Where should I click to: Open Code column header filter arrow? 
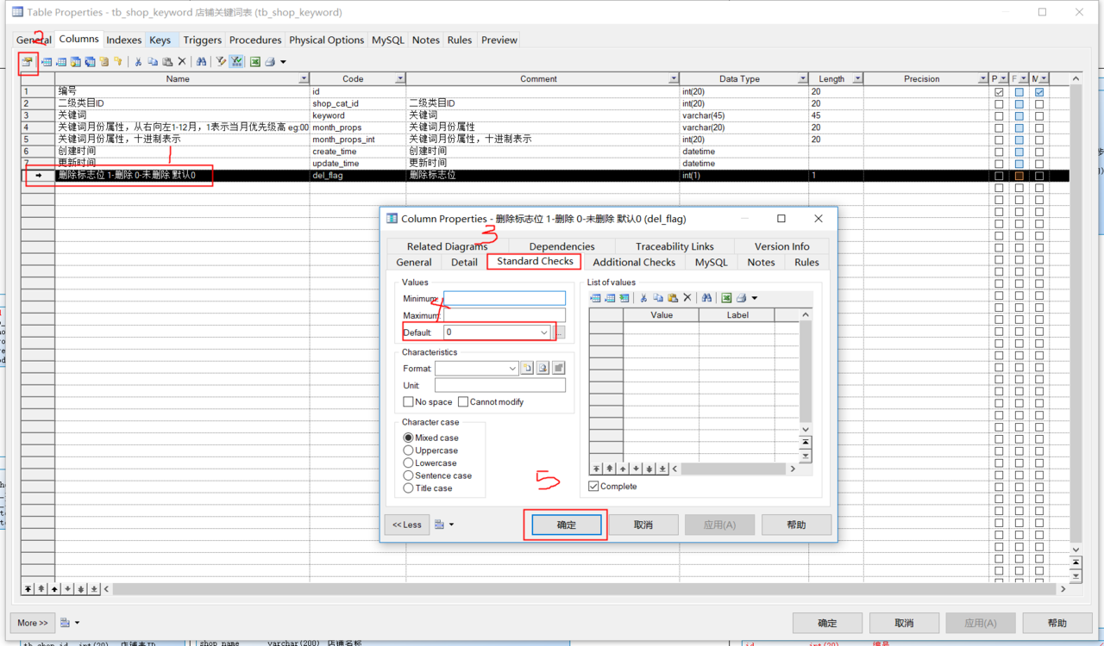pos(400,79)
